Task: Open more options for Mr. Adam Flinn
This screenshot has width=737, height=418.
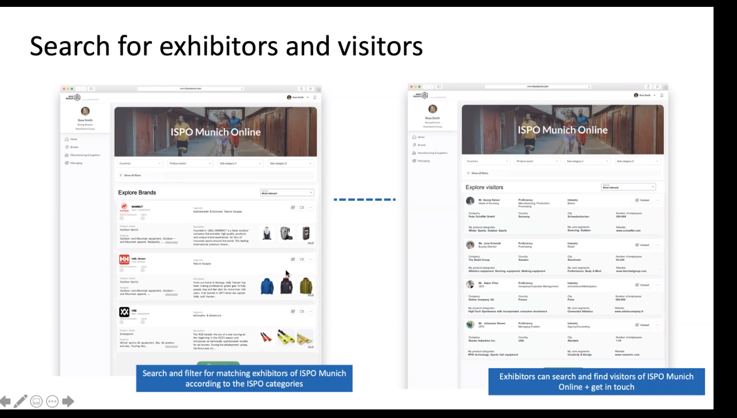Action: (x=658, y=285)
